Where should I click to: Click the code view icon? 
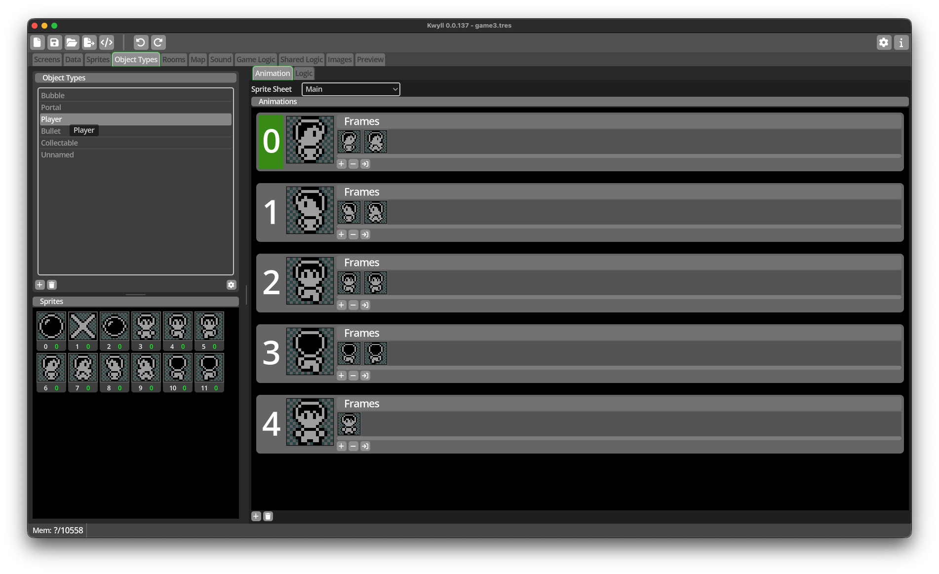tap(107, 42)
